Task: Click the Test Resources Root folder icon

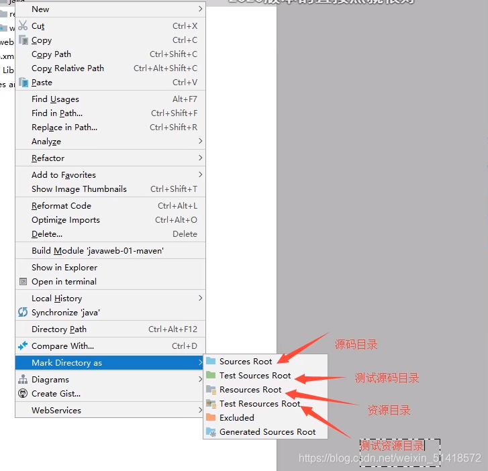Action: click(x=211, y=403)
